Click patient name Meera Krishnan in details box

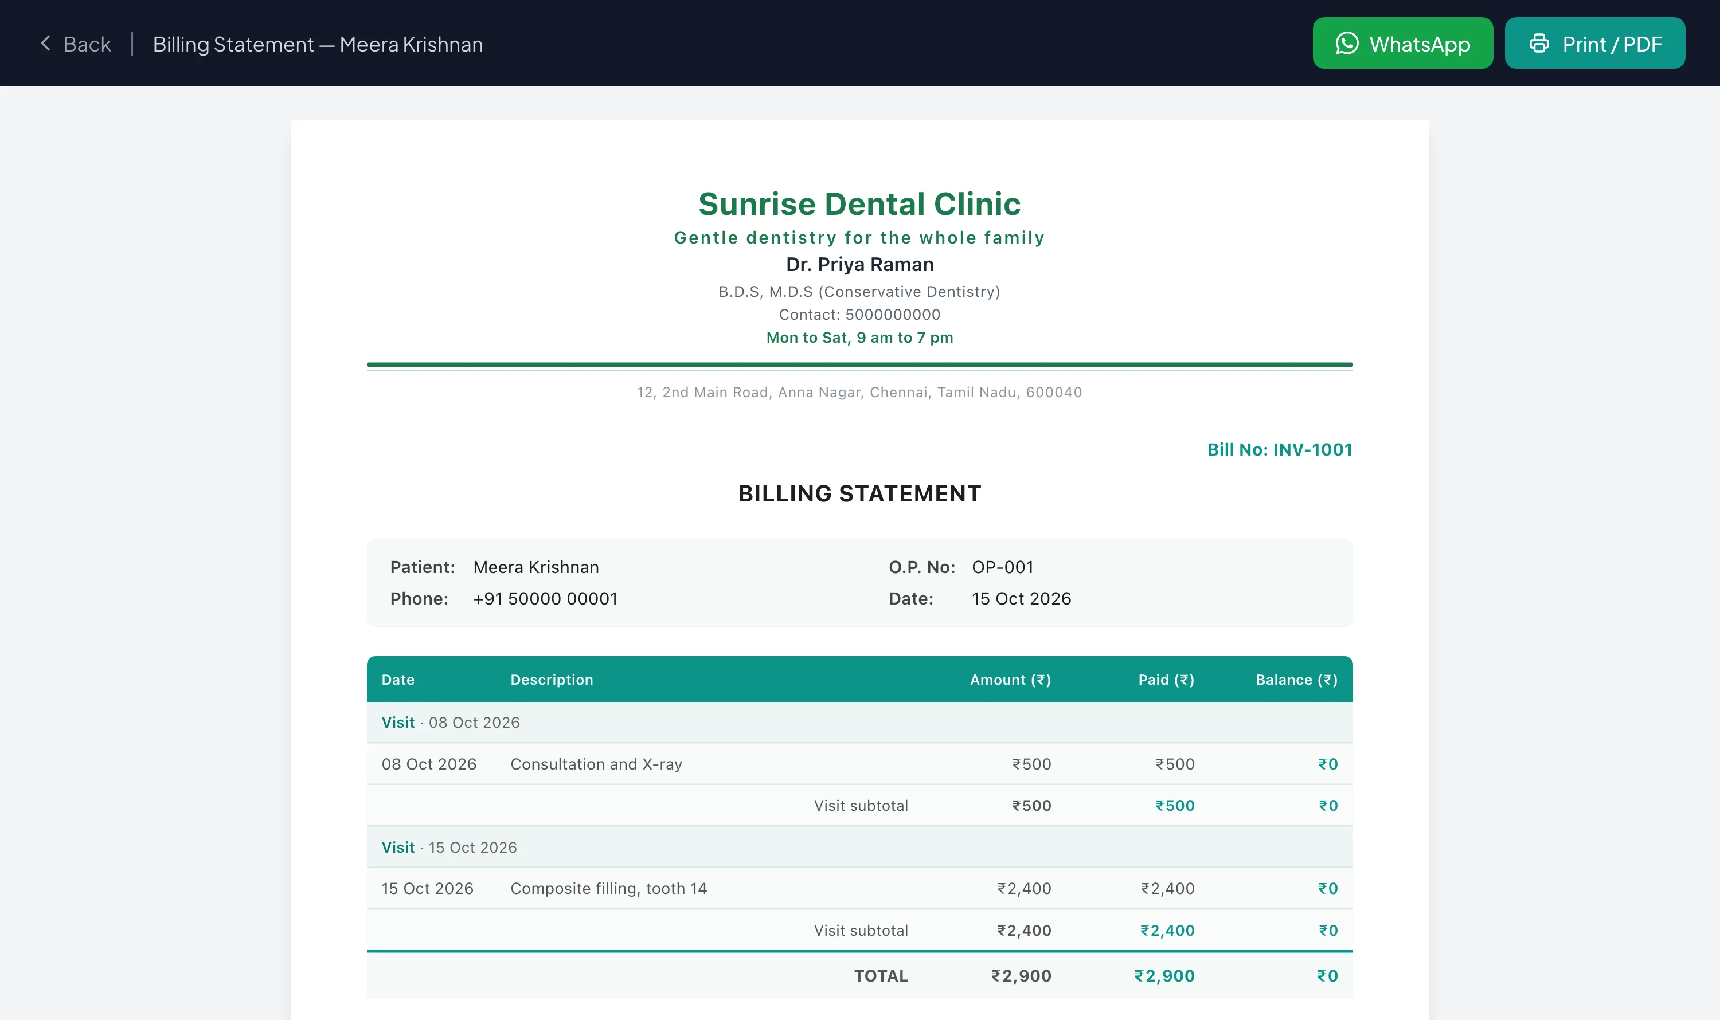point(535,567)
